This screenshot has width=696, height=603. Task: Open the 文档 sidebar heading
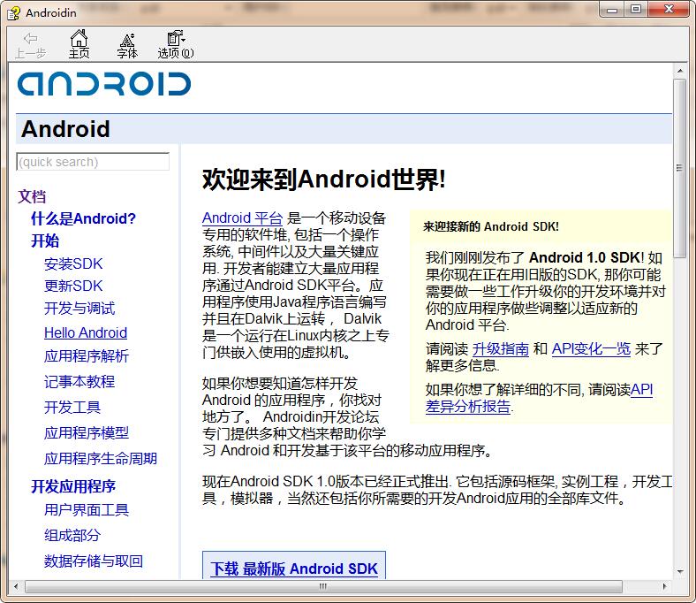click(x=32, y=196)
